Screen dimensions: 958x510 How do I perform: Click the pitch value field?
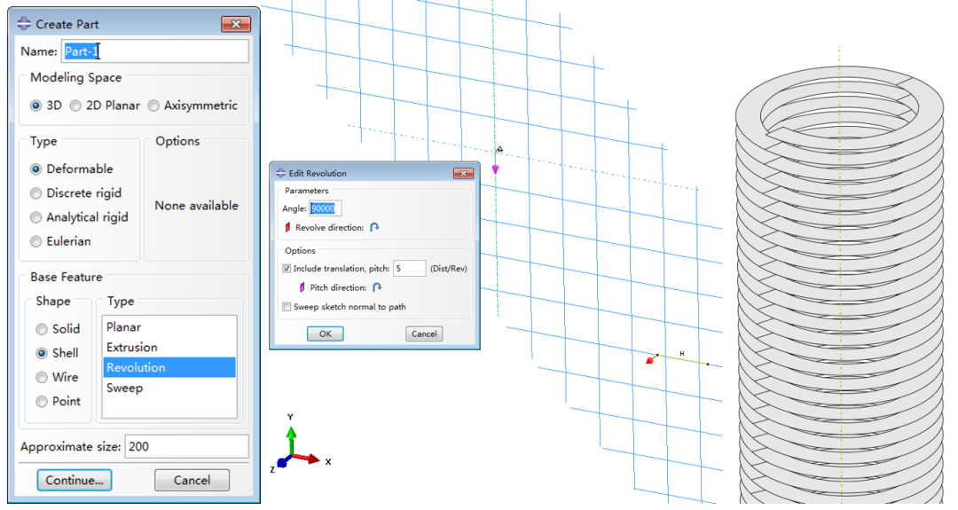[x=409, y=268]
